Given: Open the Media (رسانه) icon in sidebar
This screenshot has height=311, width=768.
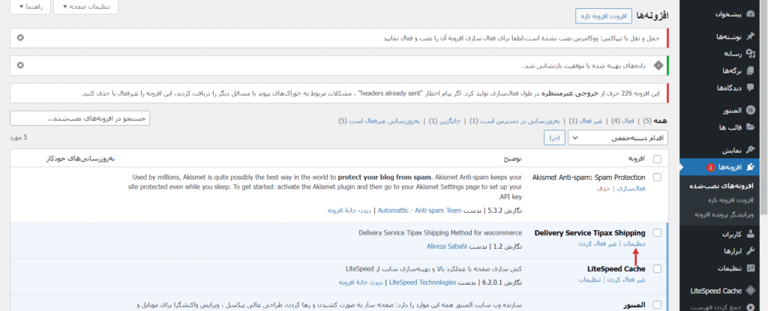Looking at the screenshot, I should (750, 54).
